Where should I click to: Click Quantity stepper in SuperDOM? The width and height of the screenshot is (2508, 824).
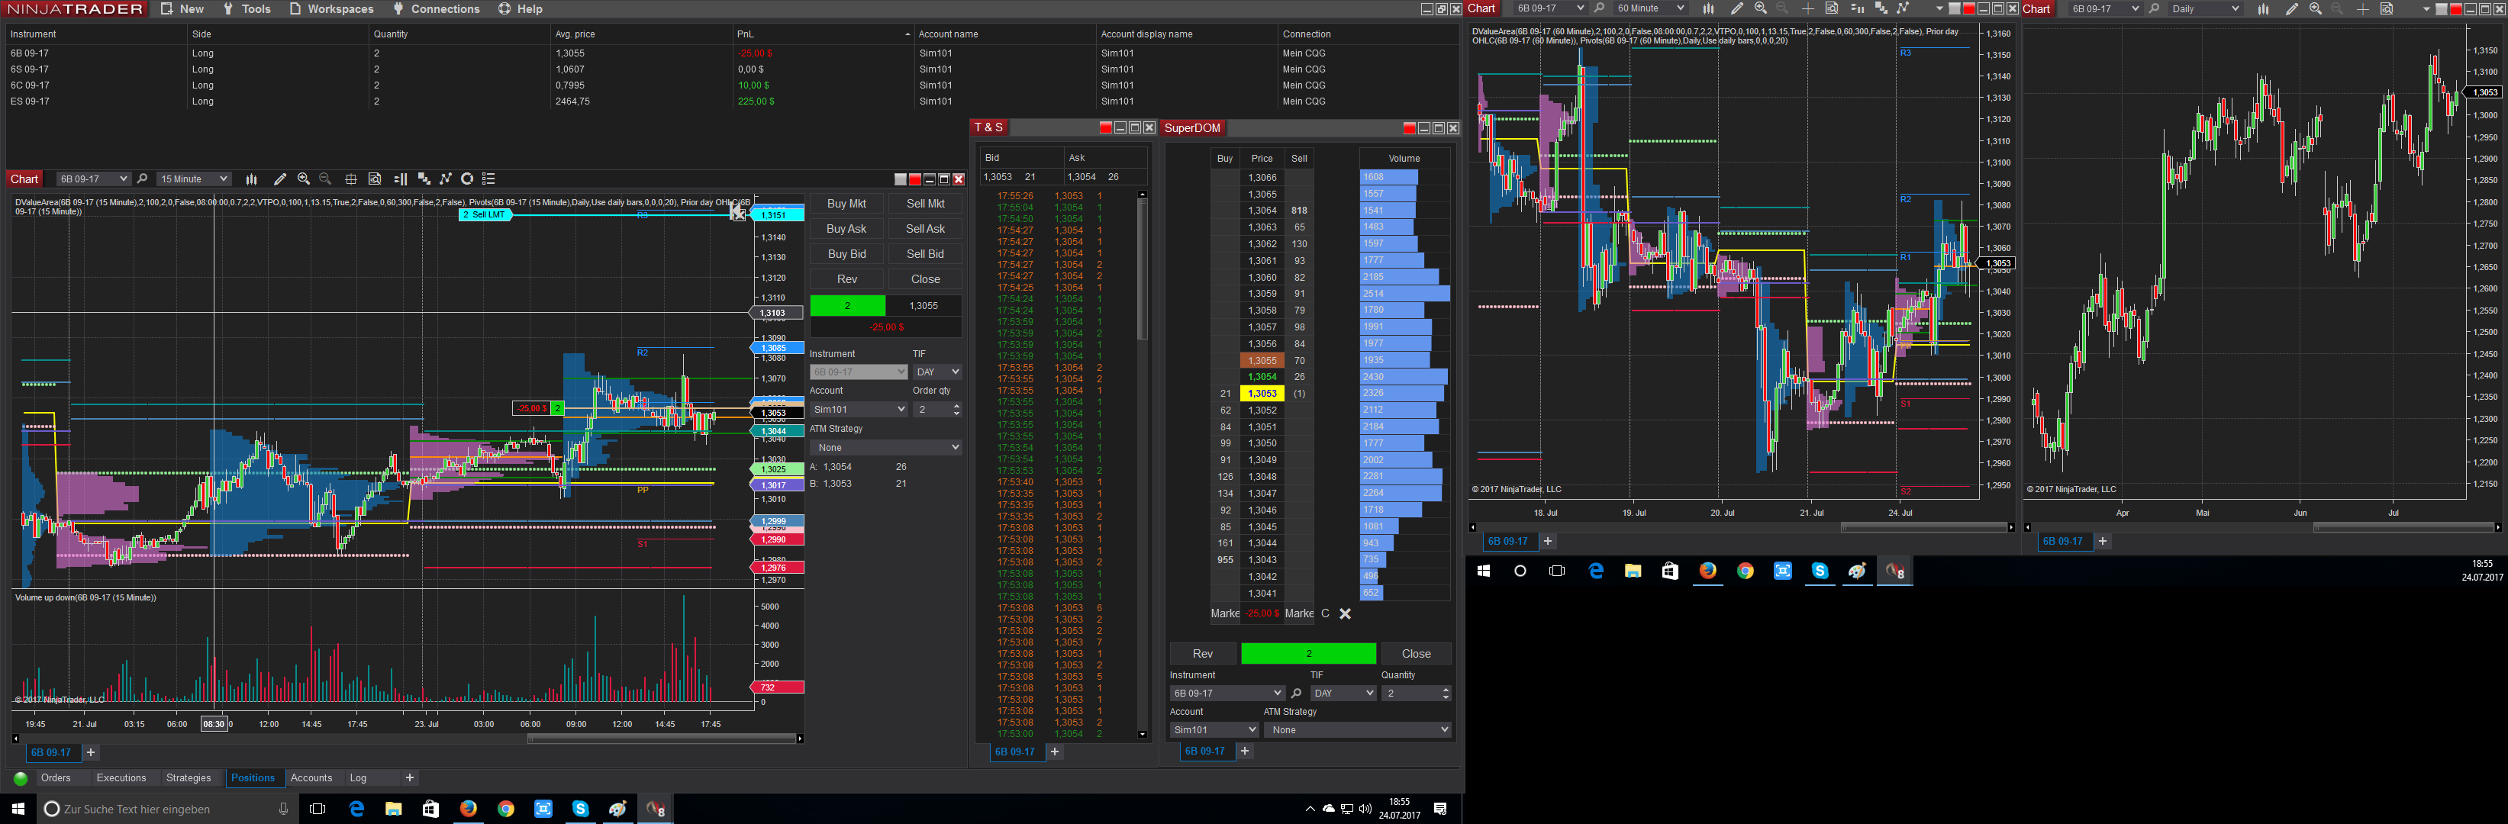(1446, 694)
